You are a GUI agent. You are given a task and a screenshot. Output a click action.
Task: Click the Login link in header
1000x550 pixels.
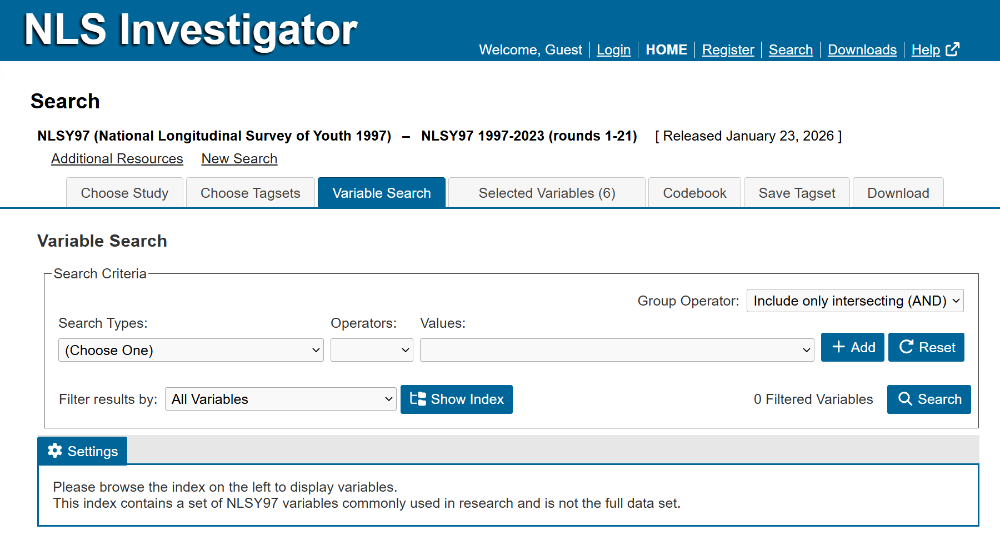pos(614,50)
